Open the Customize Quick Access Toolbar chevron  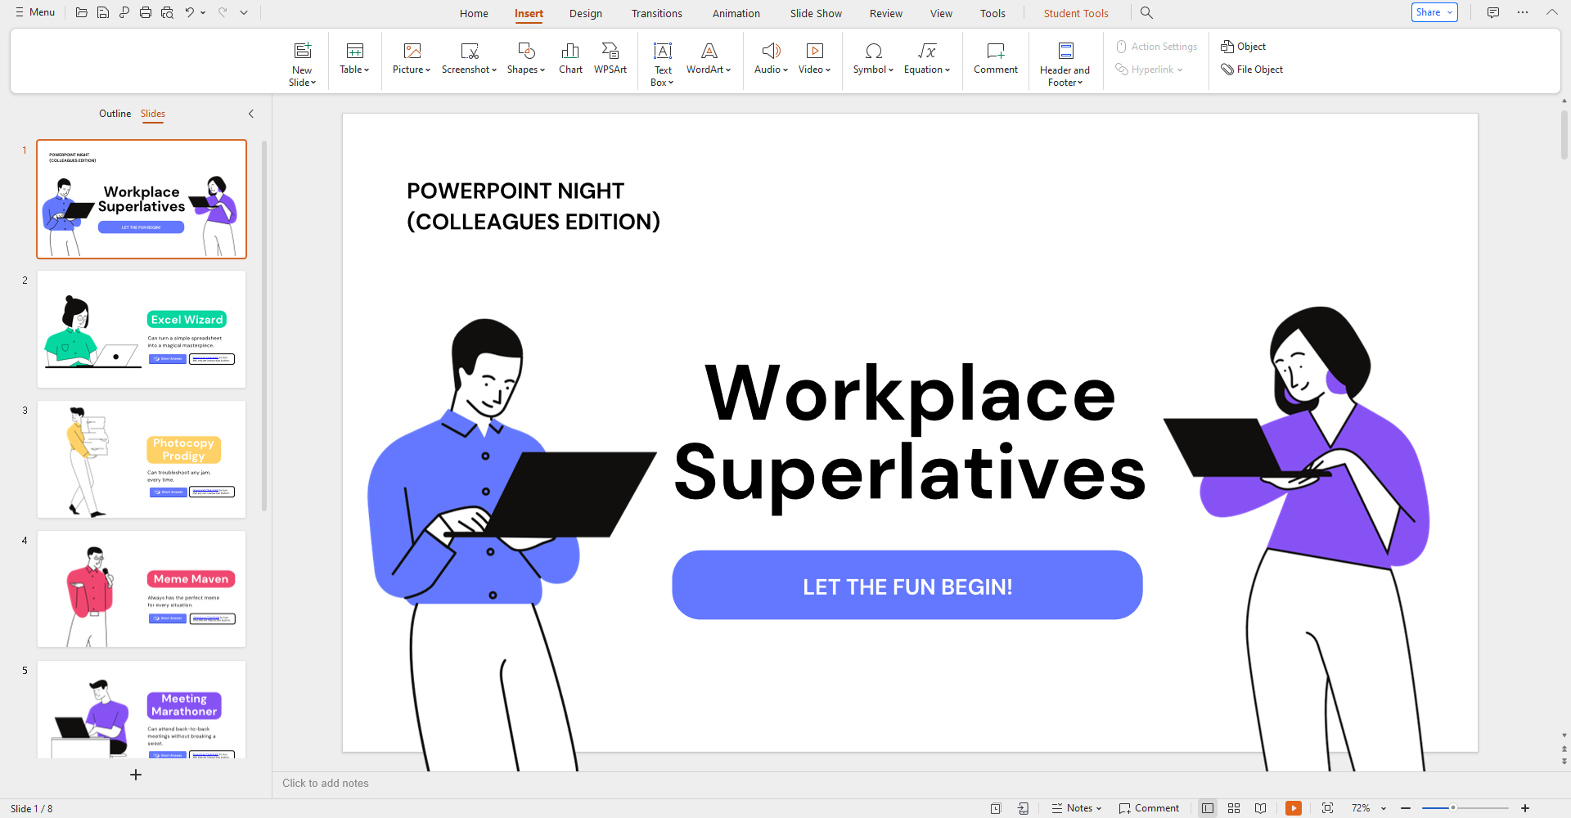tap(244, 13)
